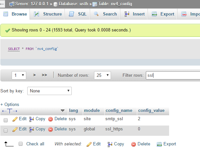
Task: Open the SQL tab
Action: [x=77, y=14]
